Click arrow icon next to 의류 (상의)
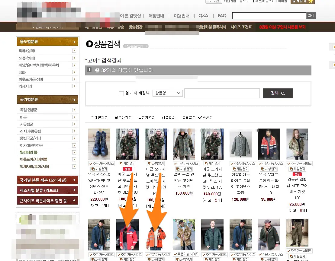This screenshot has width=335, height=261. 74,51
